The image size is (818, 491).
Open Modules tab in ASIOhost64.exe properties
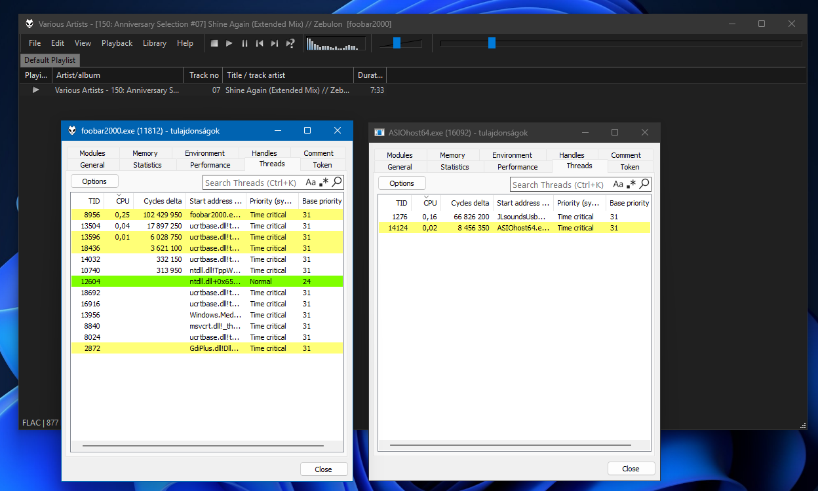tap(400, 155)
